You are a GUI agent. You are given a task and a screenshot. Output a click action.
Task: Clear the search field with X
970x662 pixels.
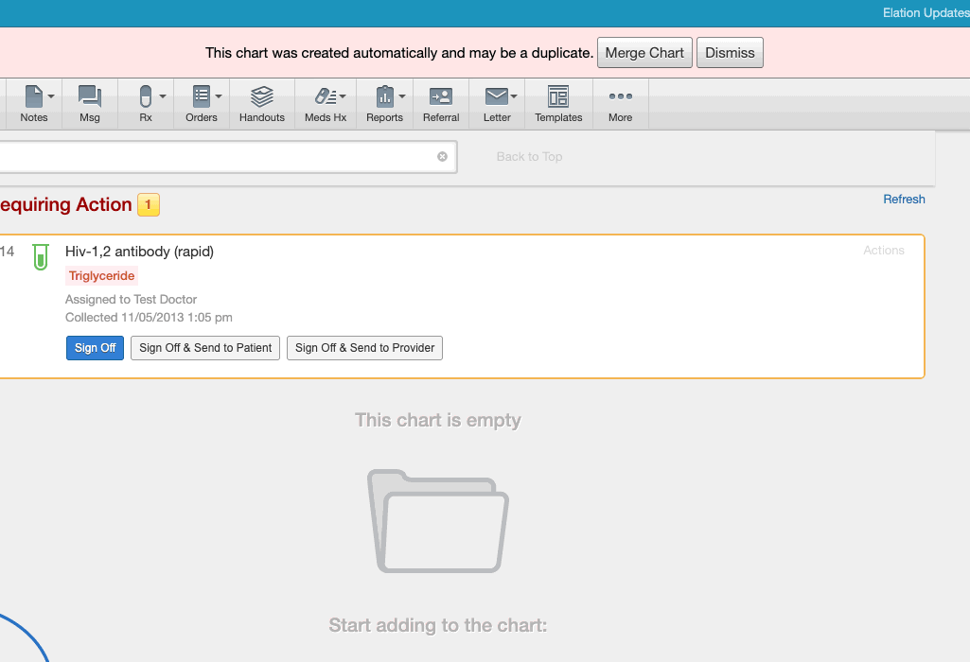442,157
